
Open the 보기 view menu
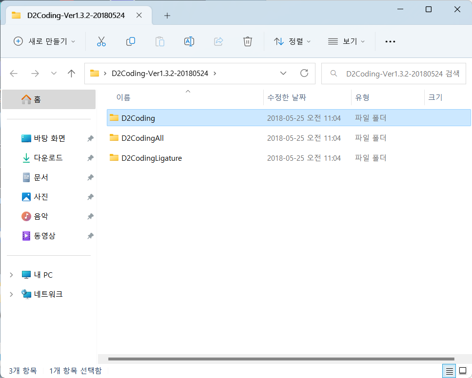pos(347,41)
